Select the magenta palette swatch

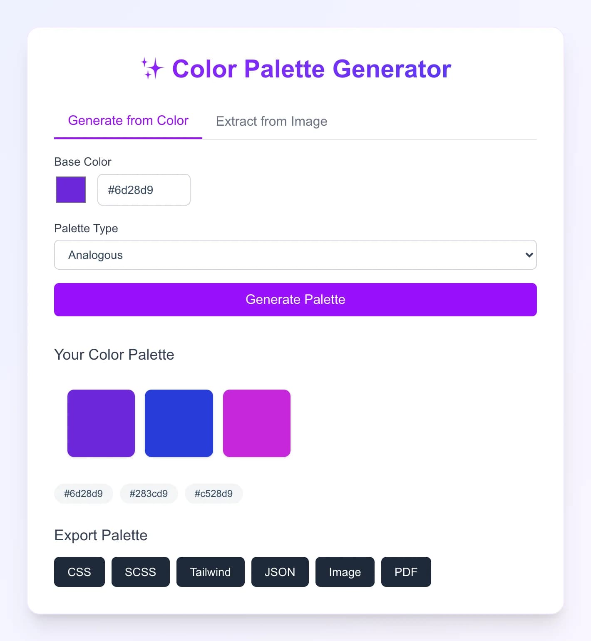pos(257,423)
